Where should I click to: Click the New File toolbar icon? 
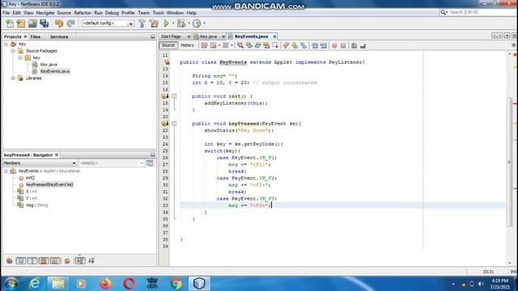(10, 23)
